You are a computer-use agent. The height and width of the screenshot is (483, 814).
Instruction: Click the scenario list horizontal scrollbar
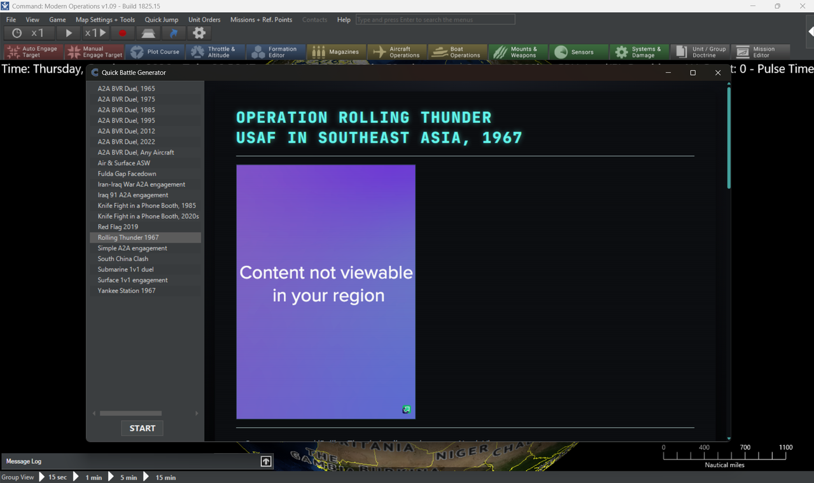click(x=130, y=414)
